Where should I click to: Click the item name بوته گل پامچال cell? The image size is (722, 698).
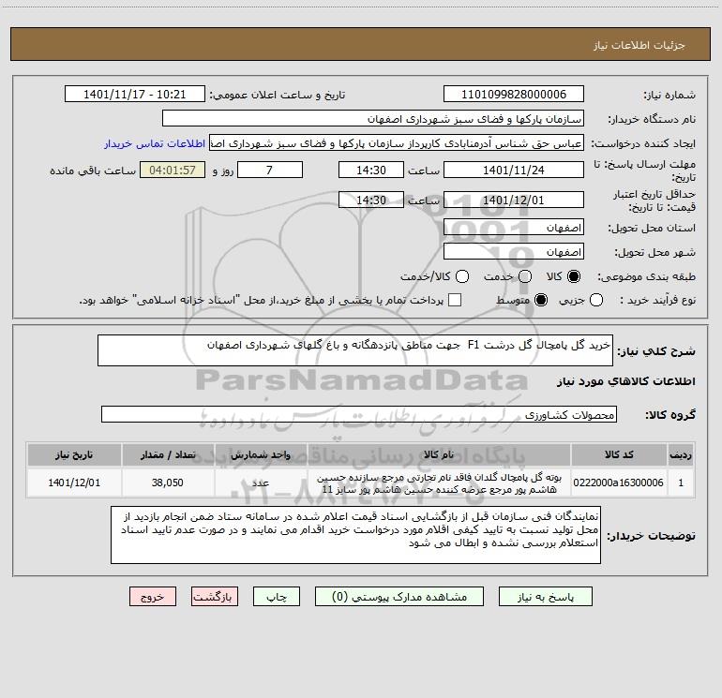[439, 483]
